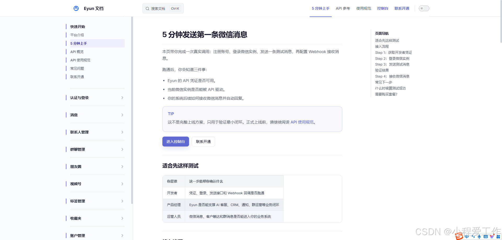Click the text 跑通后，你会知道三件事
502x240 pixels.
coord(185,70)
